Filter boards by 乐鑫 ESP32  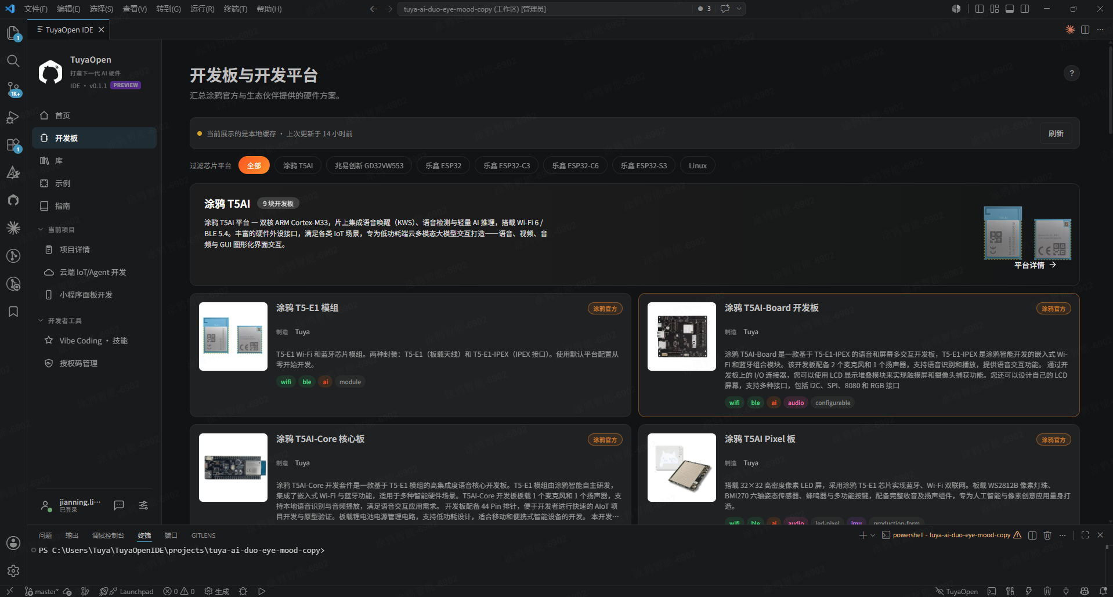point(443,165)
